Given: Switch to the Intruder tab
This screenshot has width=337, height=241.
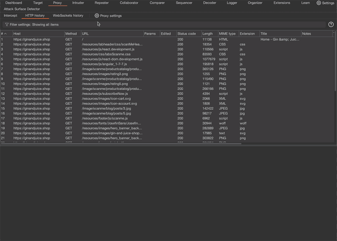Looking at the screenshot, I should tap(78, 3).
